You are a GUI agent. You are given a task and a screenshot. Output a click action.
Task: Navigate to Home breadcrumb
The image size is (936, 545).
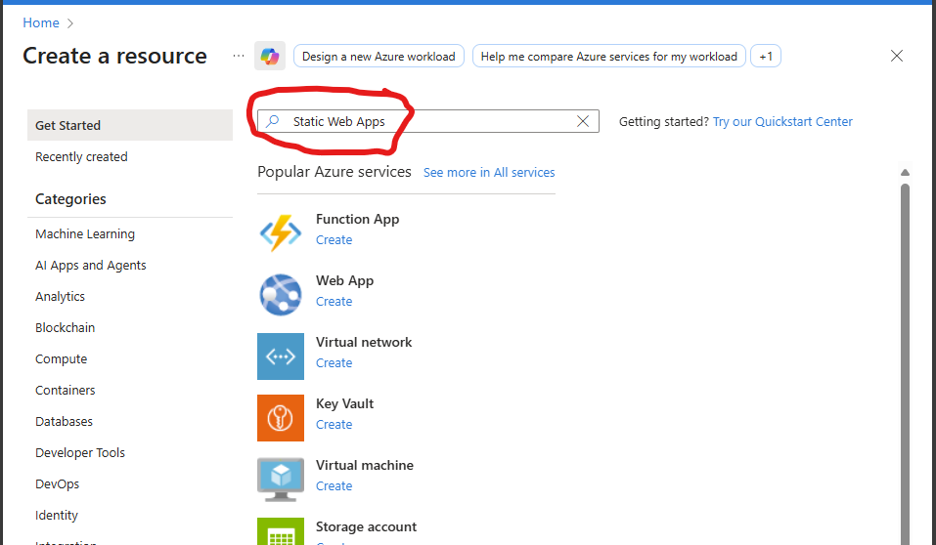pyautogui.click(x=41, y=22)
